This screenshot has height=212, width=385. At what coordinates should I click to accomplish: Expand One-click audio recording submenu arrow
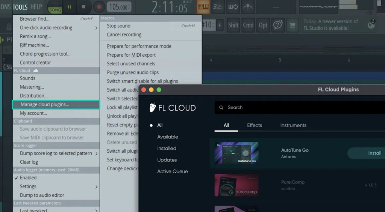(96, 28)
